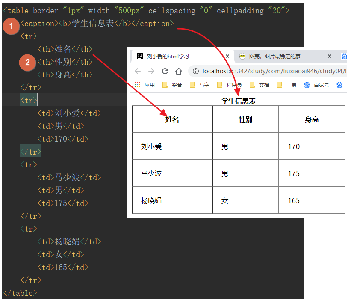Open the Apps grid icon in bookmarks bar
The height and width of the screenshot is (301, 348).
click(137, 85)
